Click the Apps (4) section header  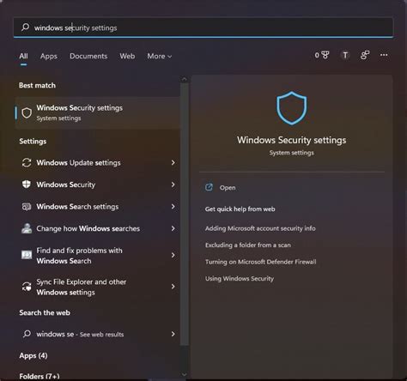pyautogui.click(x=33, y=355)
